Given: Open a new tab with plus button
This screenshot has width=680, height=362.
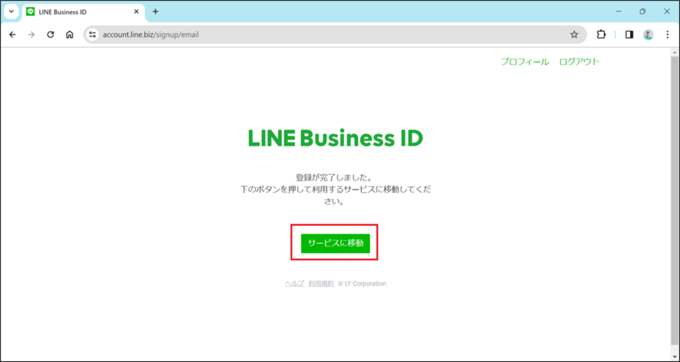Looking at the screenshot, I should [x=155, y=12].
